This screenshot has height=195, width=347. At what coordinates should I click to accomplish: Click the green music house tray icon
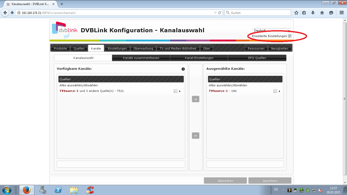pos(308,190)
